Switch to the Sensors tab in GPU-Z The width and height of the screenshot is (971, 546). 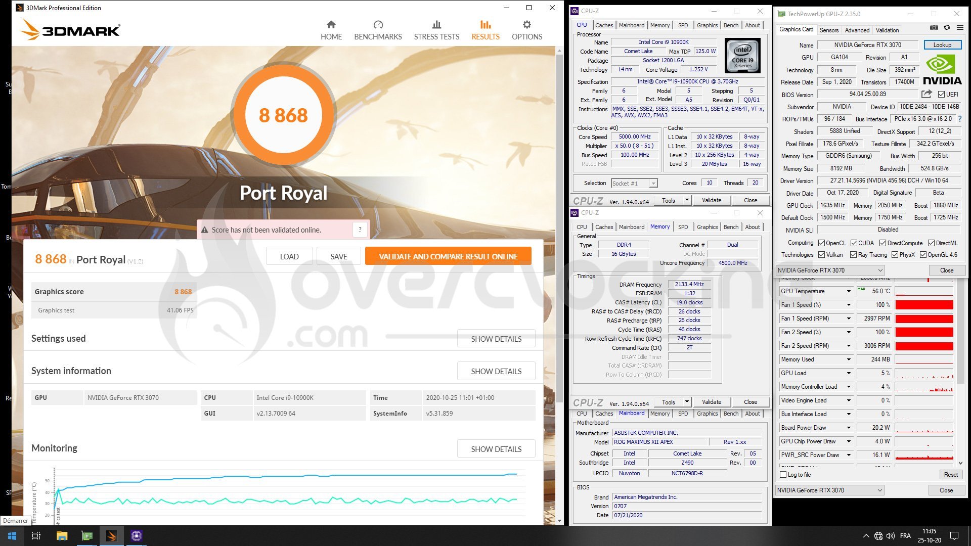[x=829, y=30]
